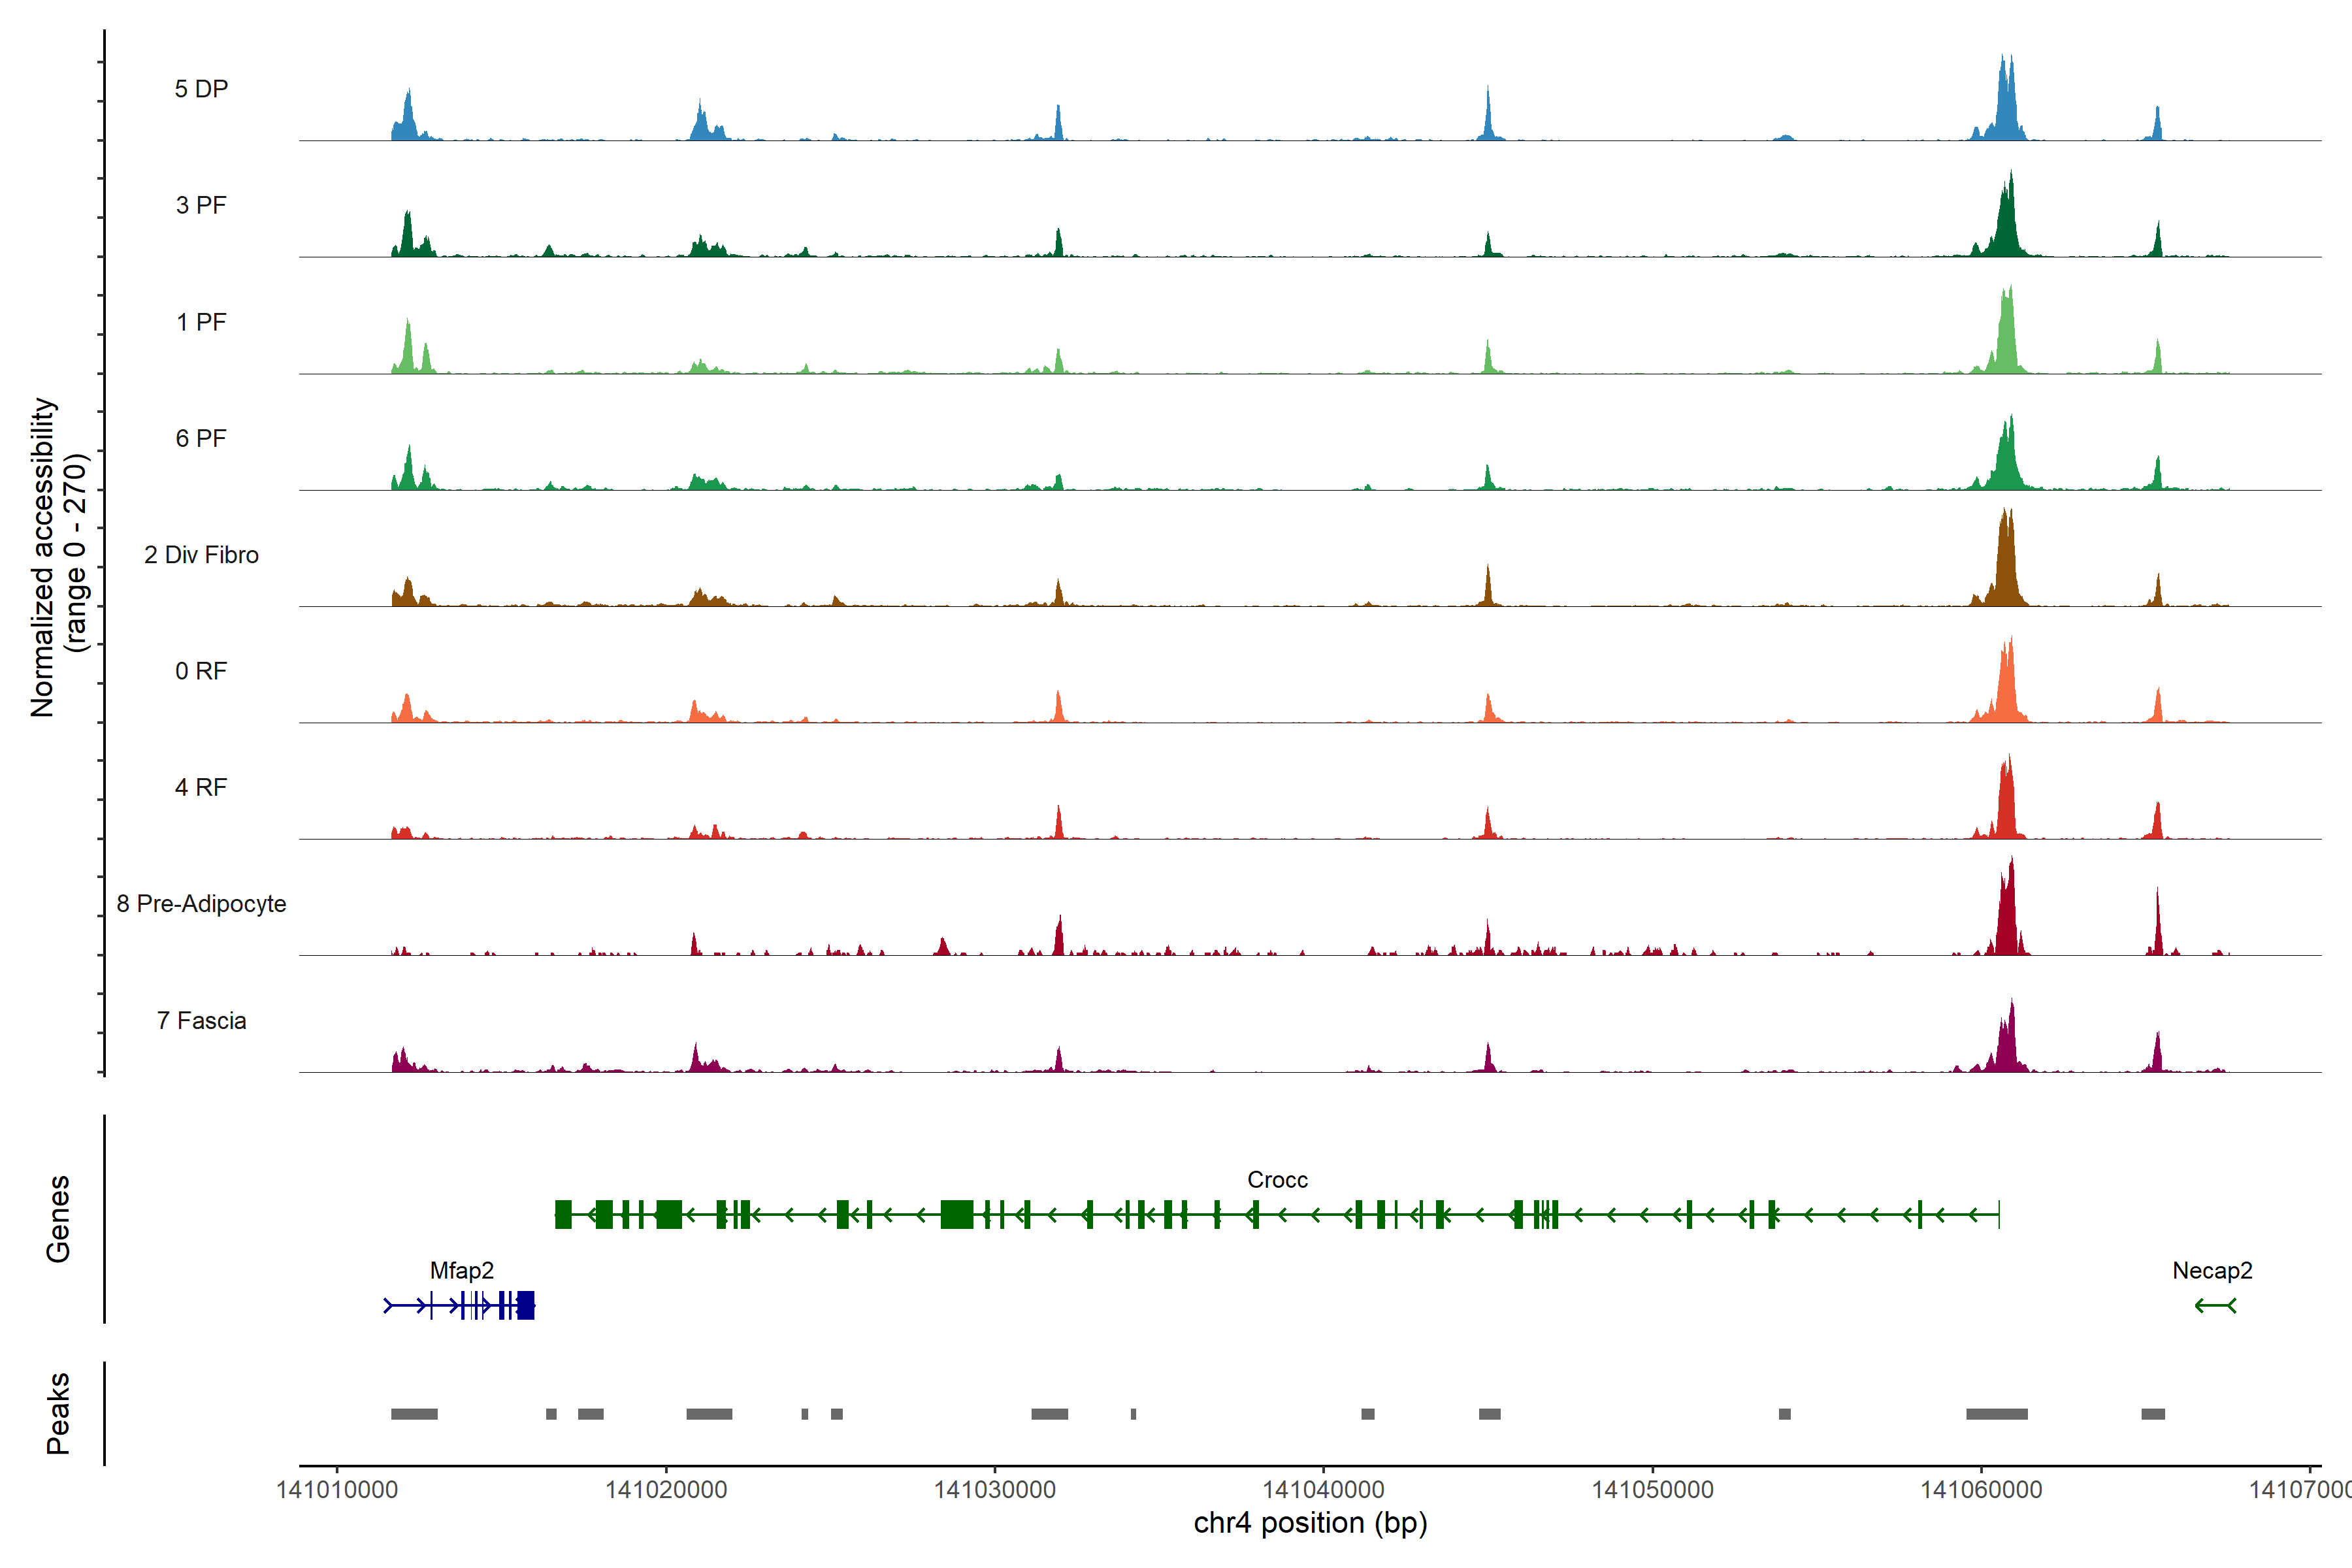
Task: Click the Necap2 gene label
Action: [2212, 1271]
